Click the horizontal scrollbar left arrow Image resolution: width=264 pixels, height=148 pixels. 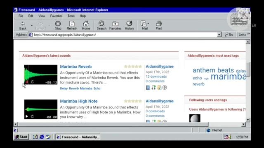16,124
